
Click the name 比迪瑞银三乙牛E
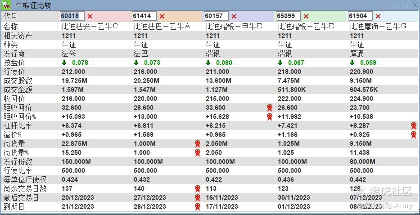306,27
